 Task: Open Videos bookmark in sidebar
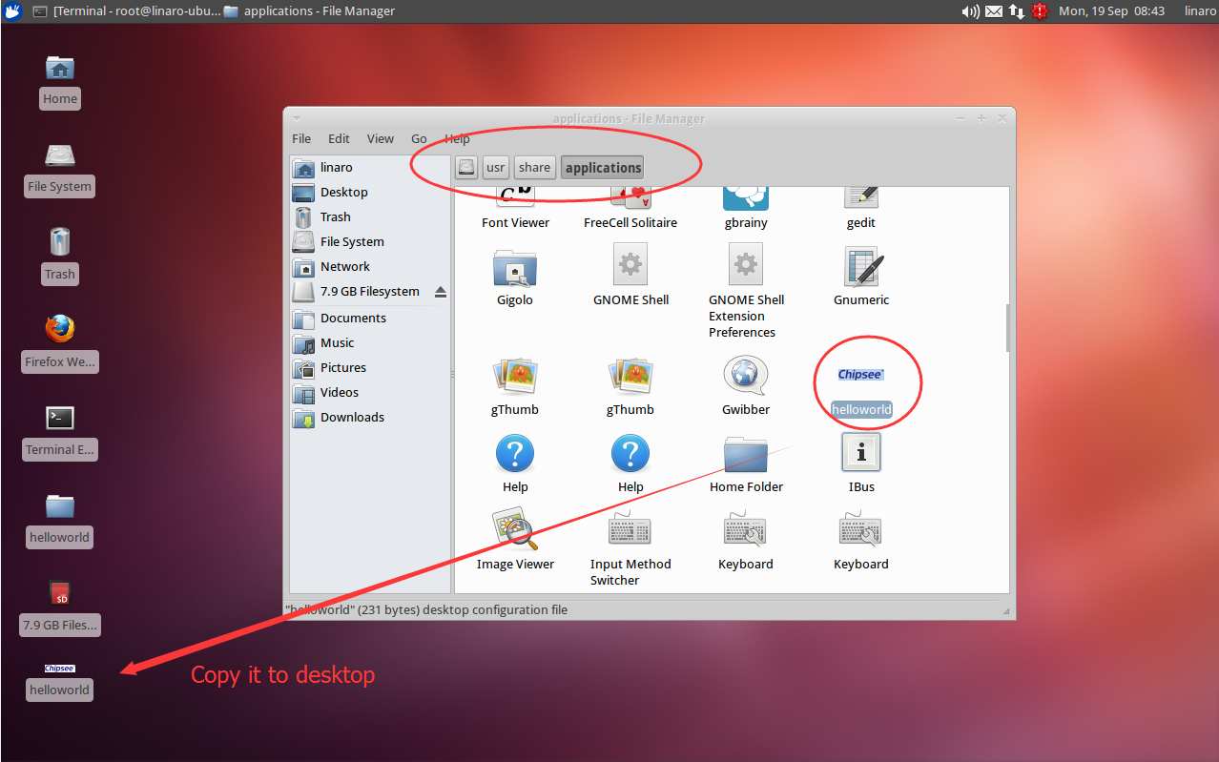369,392
